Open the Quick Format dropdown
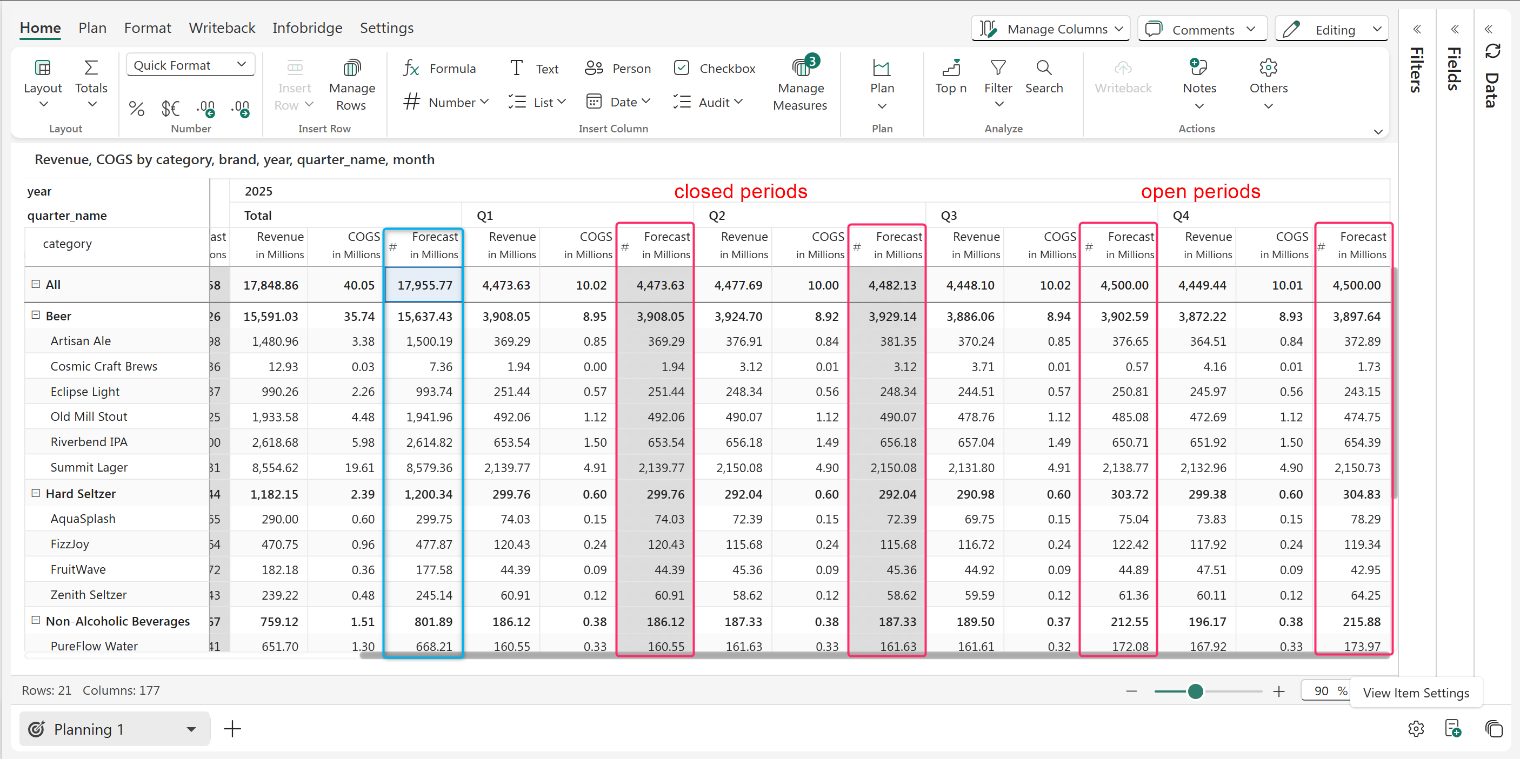The height and width of the screenshot is (759, 1520). [x=190, y=65]
